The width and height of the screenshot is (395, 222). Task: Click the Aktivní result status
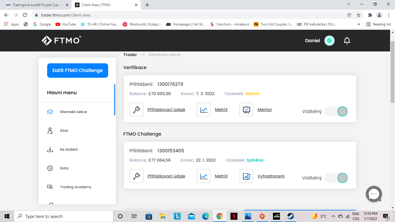pos(252,94)
